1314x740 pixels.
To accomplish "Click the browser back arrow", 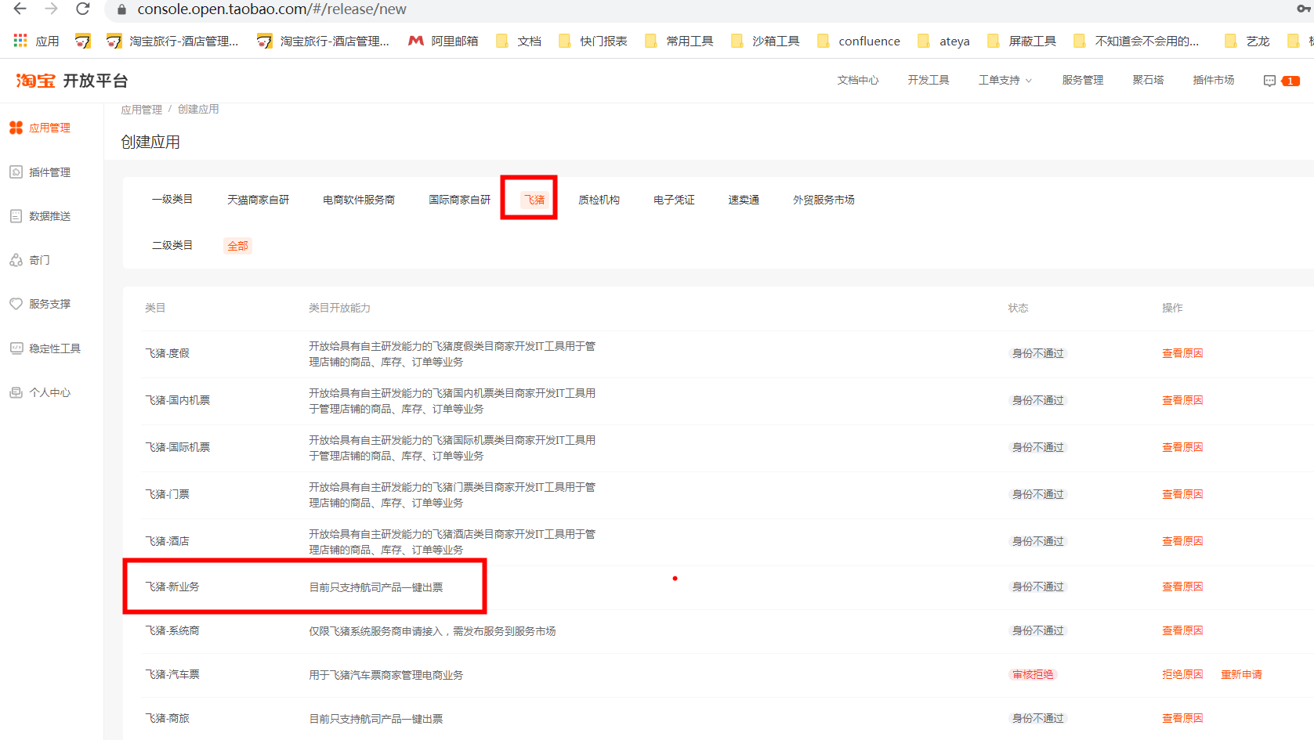I will click(x=20, y=9).
